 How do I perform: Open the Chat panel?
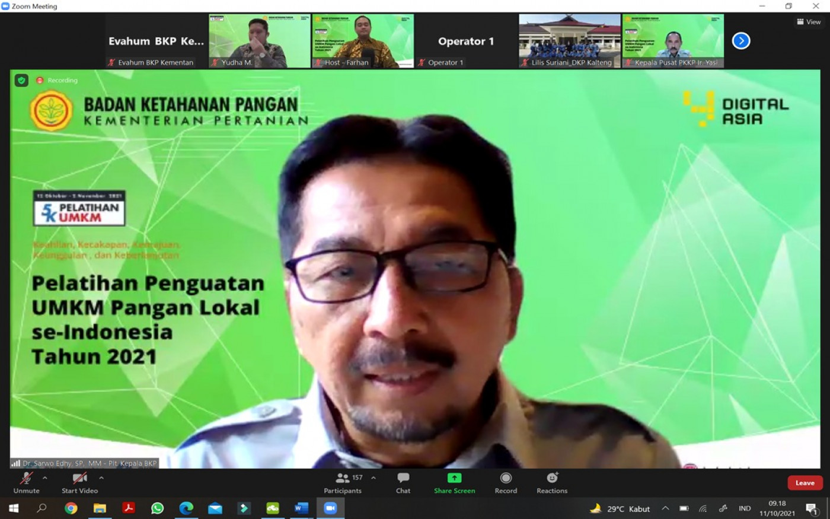403,482
